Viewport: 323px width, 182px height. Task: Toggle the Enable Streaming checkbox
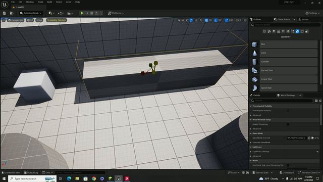coord(288,124)
